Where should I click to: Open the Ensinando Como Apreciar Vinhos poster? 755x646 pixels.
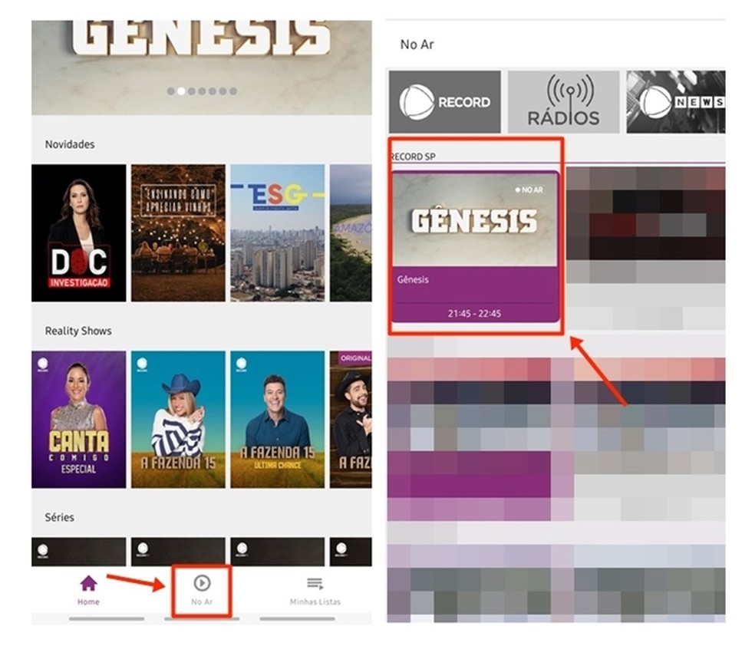[178, 233]
